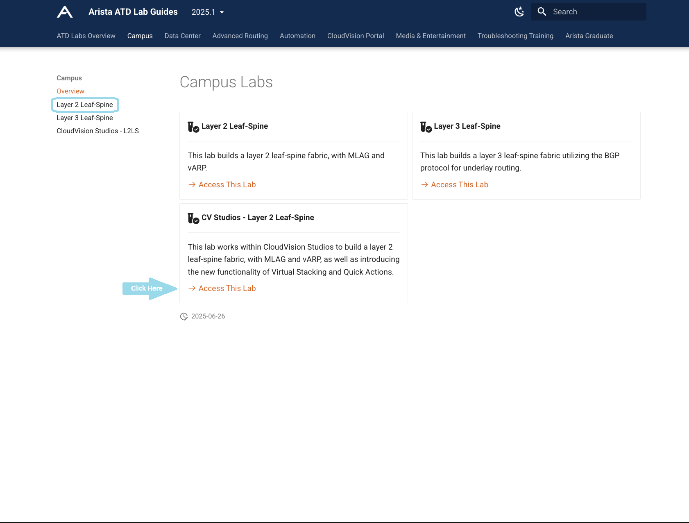Access the Layer 2 Leaf-Spine lab
Image resolution: width=689 pixels, height=523 pixels.
pos(227,185)
